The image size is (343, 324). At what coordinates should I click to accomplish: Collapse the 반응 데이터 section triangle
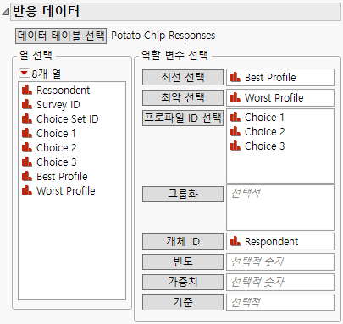[x=5, y=12]
